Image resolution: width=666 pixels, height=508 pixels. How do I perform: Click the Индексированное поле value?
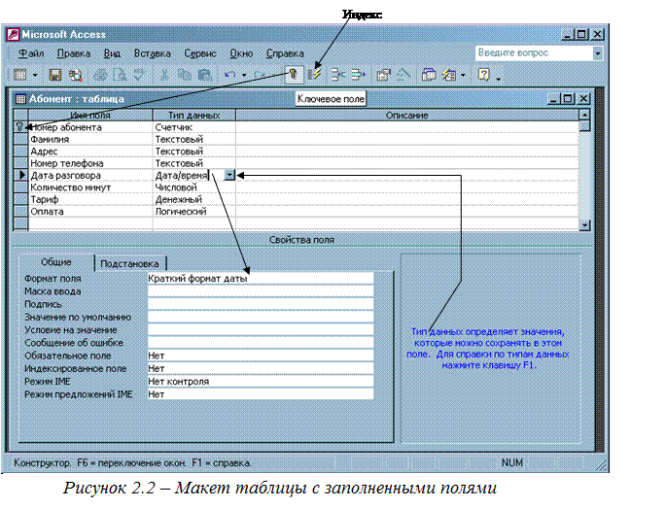tap(261, 368)
